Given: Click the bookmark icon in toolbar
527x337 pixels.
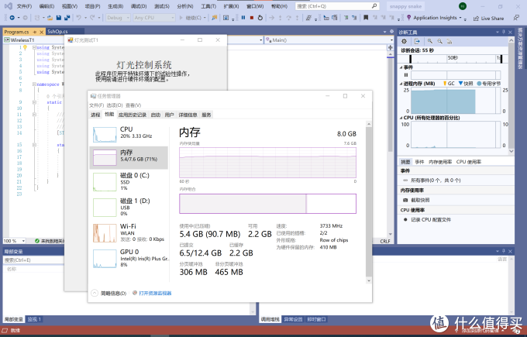Looking at the screenshot, I should point(366,18).
